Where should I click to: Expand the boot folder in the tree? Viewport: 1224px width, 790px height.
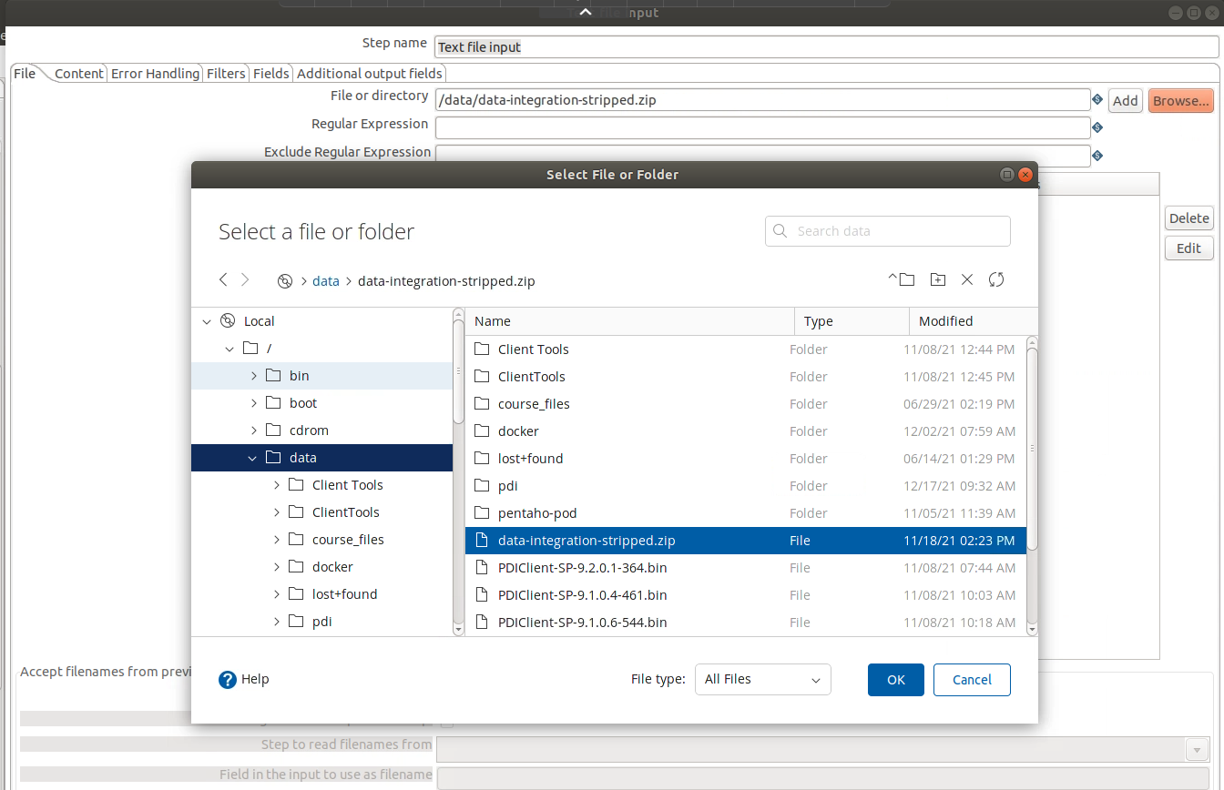[253, 403]
